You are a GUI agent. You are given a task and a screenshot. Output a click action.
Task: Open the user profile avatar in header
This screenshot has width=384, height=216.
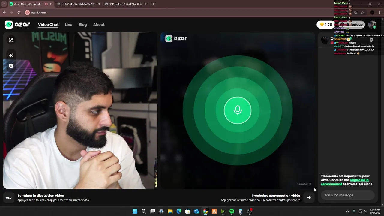coord(372,25)
